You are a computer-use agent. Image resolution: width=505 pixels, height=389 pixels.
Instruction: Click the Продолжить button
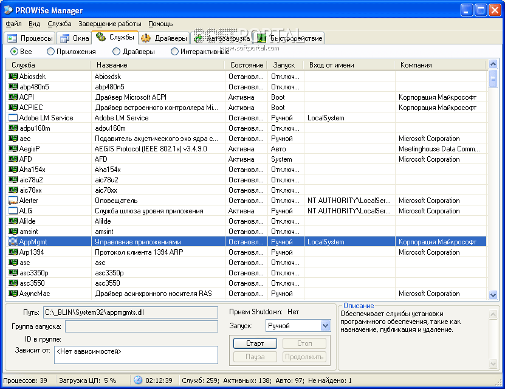(304, 357)
